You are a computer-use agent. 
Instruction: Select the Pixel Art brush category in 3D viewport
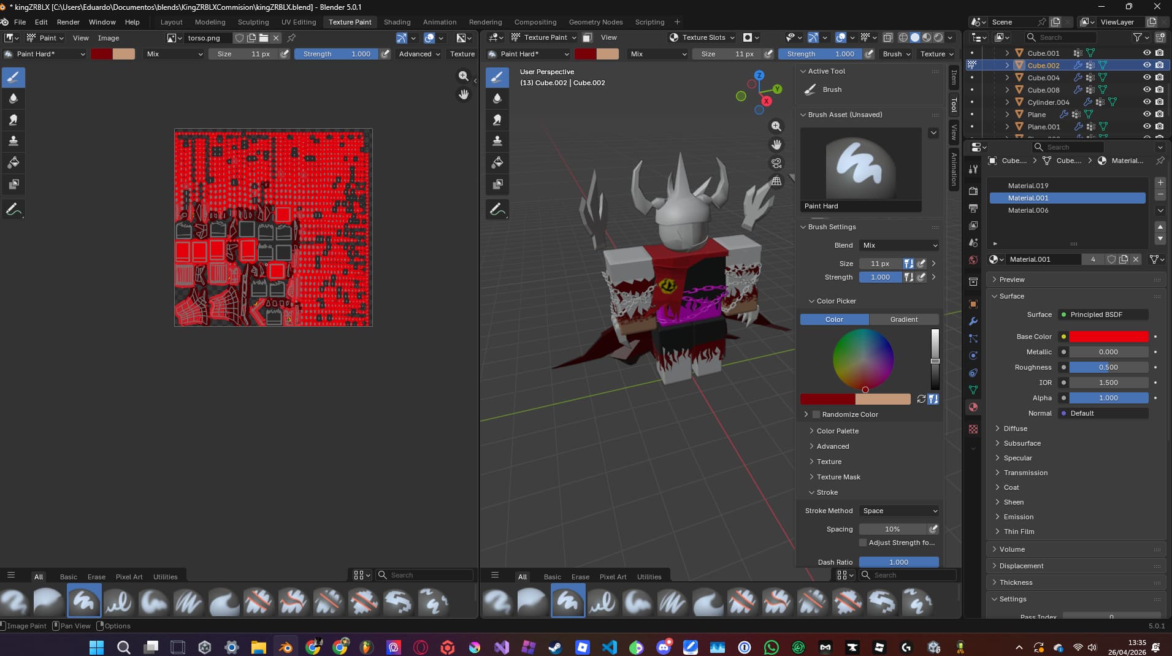point(613,576)
